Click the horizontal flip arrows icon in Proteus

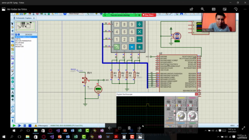(12, 117)
